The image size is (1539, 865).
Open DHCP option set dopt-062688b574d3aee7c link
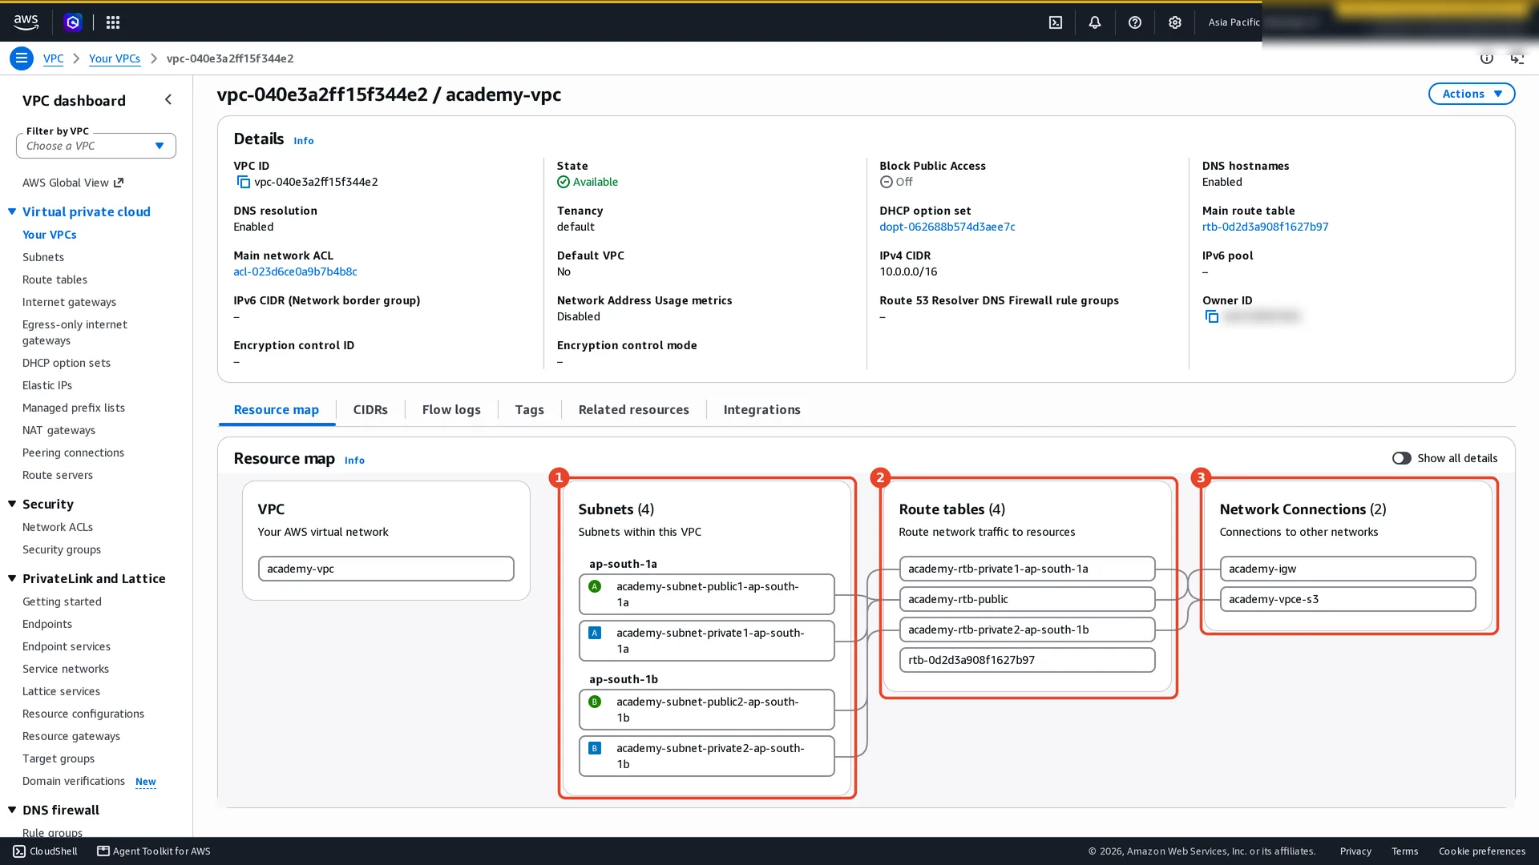point(947,227)
